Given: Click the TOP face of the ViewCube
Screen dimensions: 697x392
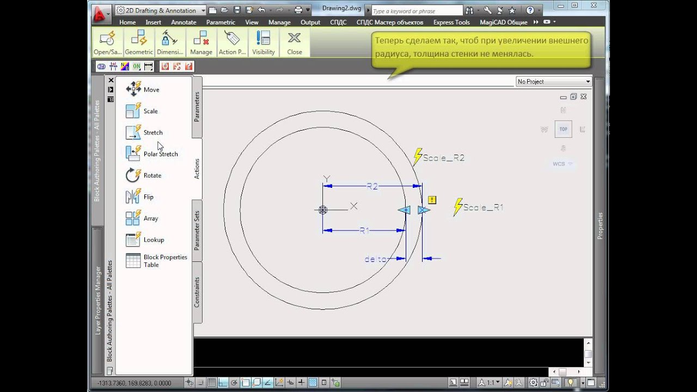Looking at the screenshot, I should point(563,129).
